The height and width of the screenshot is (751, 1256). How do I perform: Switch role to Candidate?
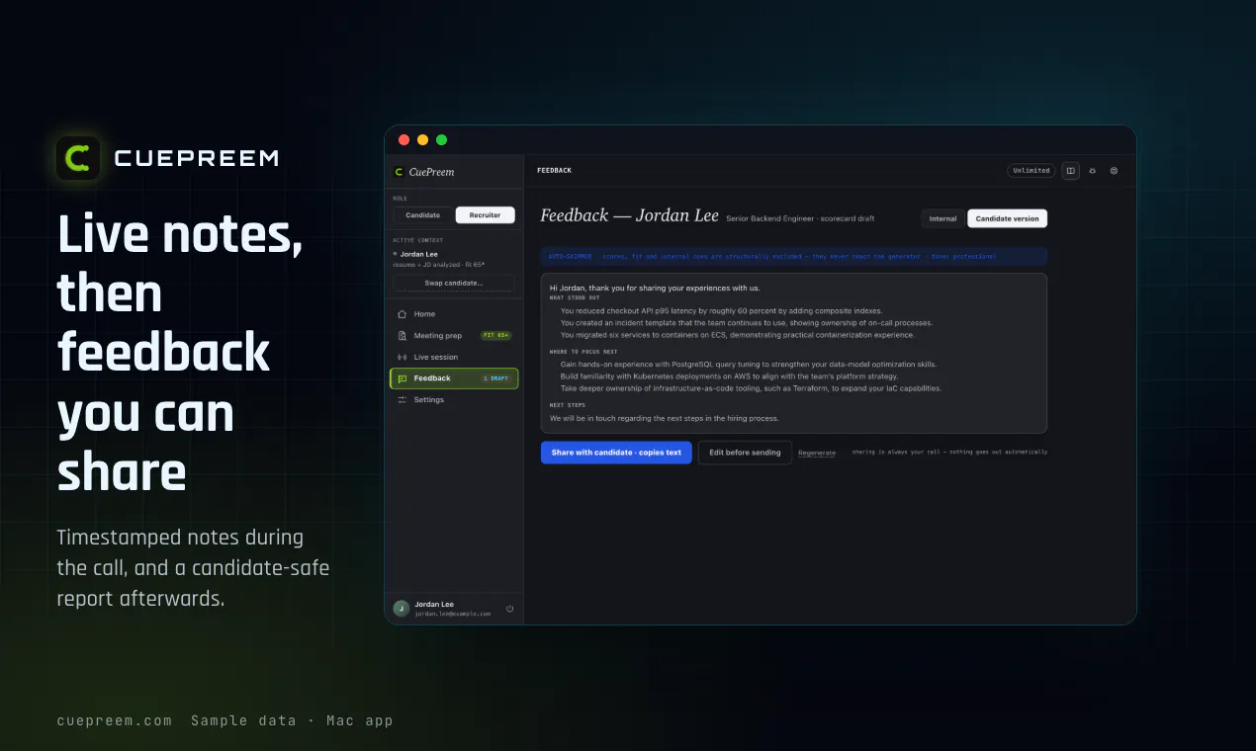[423, 215]
